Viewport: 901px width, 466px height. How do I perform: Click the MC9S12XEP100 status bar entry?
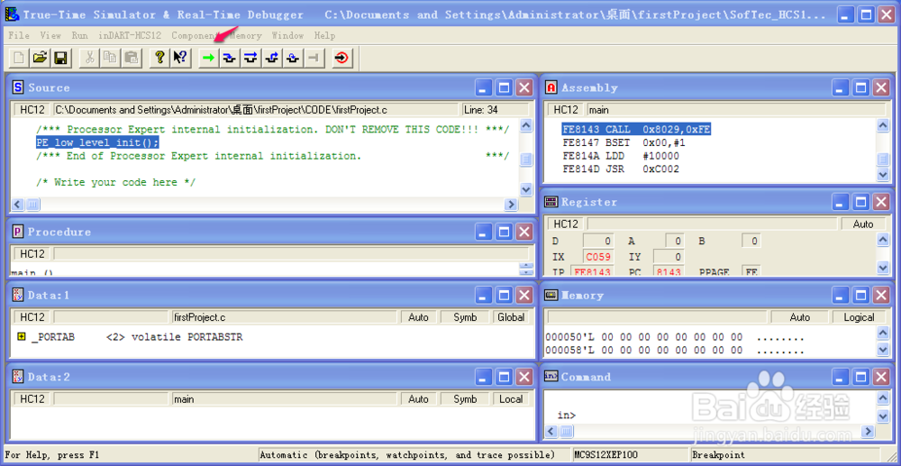(x=631, y=454)
